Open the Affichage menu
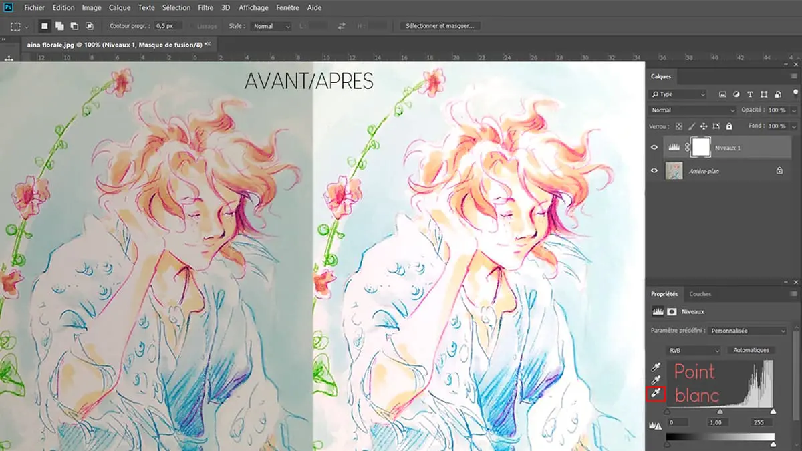 point(253,7)
